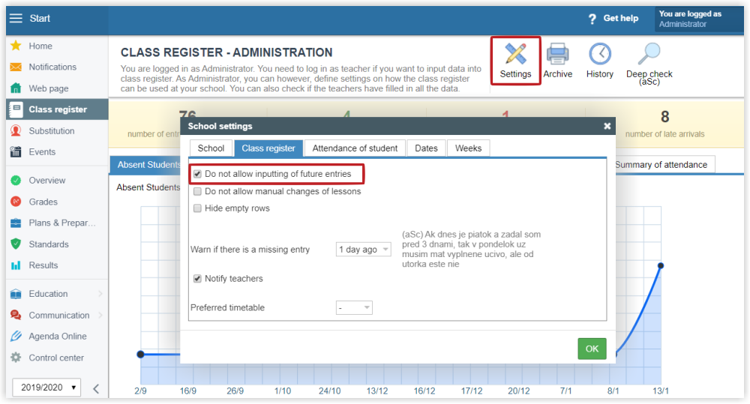Click the Results bar chart icon
750x404 pixels.
(x=16, y=265)
